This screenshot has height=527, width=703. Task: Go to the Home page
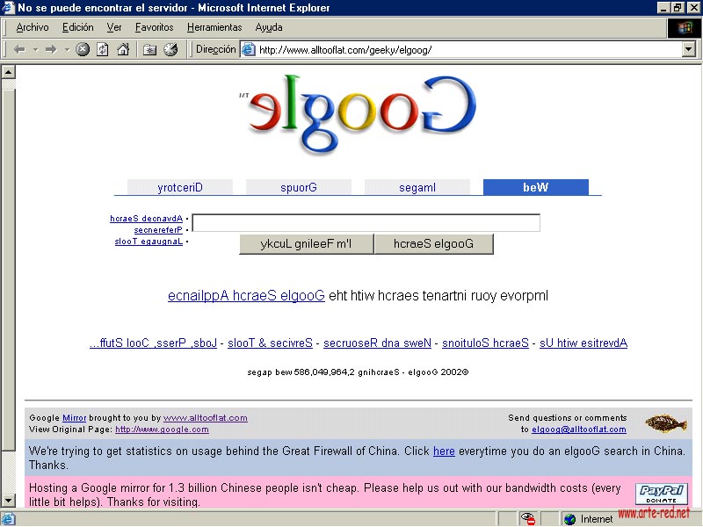coord(123,49)
